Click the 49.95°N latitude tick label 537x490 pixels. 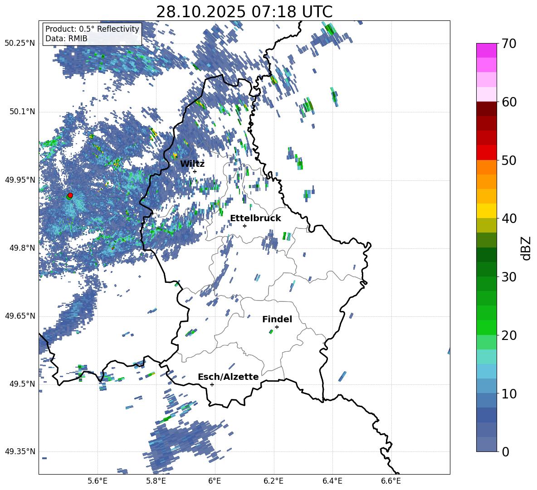click(20, 180)
